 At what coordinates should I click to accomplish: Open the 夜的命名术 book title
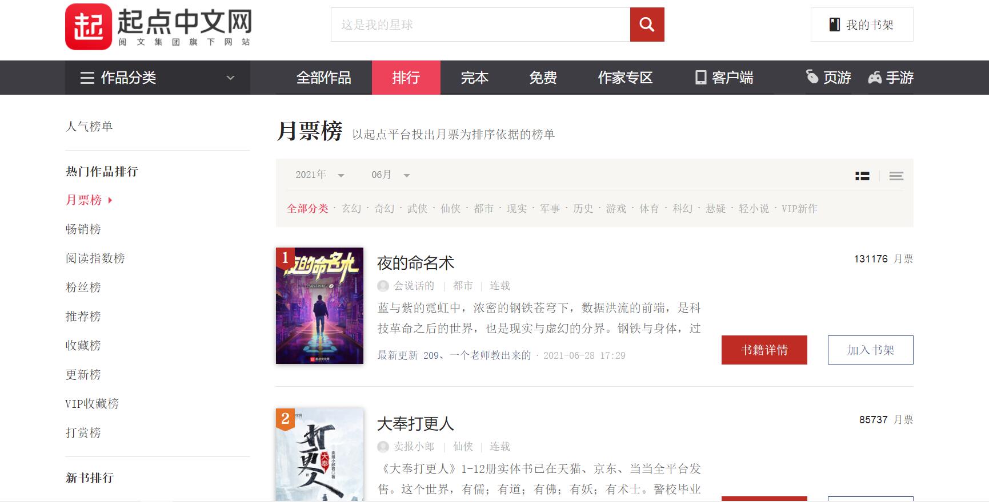[415, 263]
